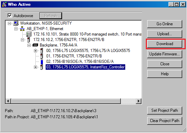Open Update Firmware... dialog
This screenshot has height=133, width=187.
(x=165, y=54)
